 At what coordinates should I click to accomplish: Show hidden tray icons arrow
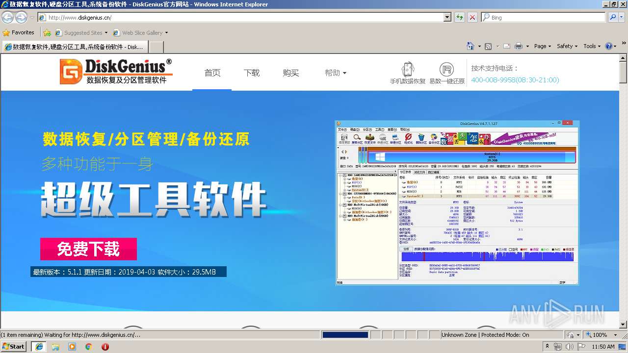pyautogui.click(x=548, y=347)
